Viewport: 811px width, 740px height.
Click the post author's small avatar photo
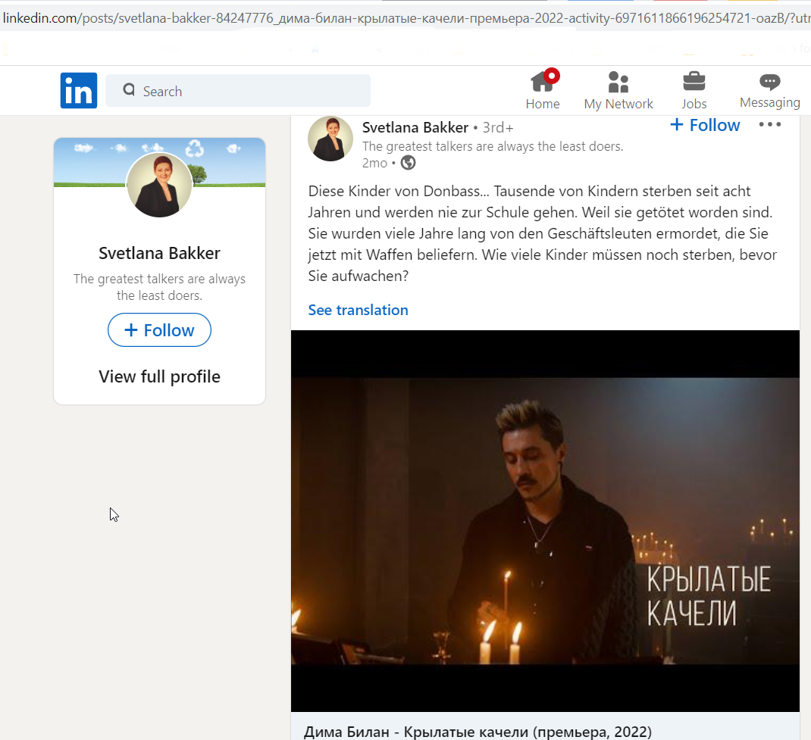tap(330, 139)
